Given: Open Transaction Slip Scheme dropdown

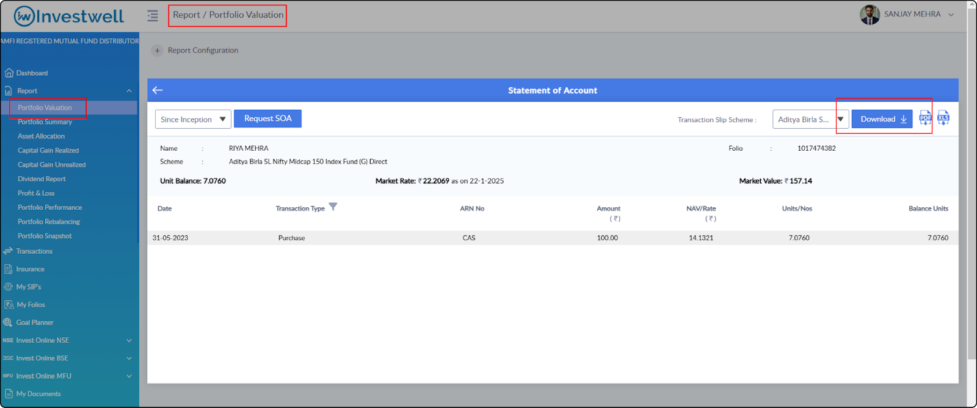Looking at the screenshot, I should coord(810,120).
